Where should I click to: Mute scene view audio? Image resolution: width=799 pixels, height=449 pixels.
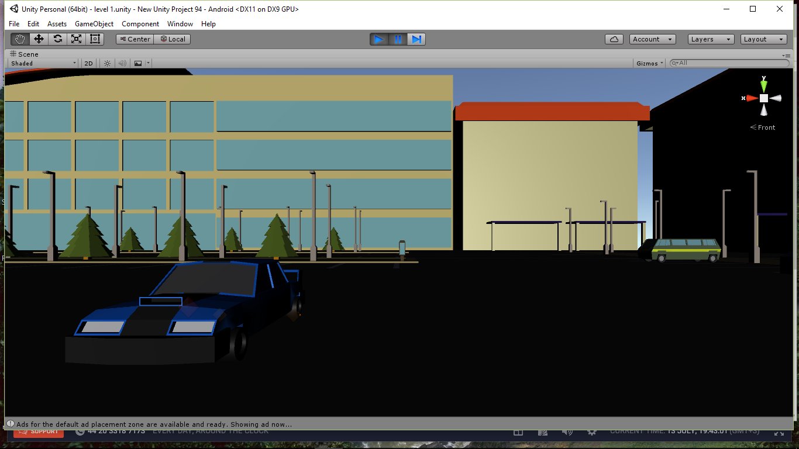click(122, 63)
